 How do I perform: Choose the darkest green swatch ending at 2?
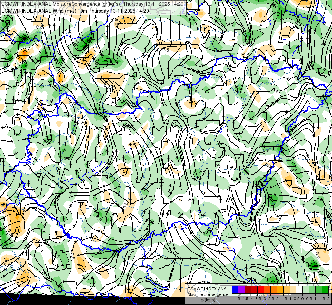click(325, 290)
